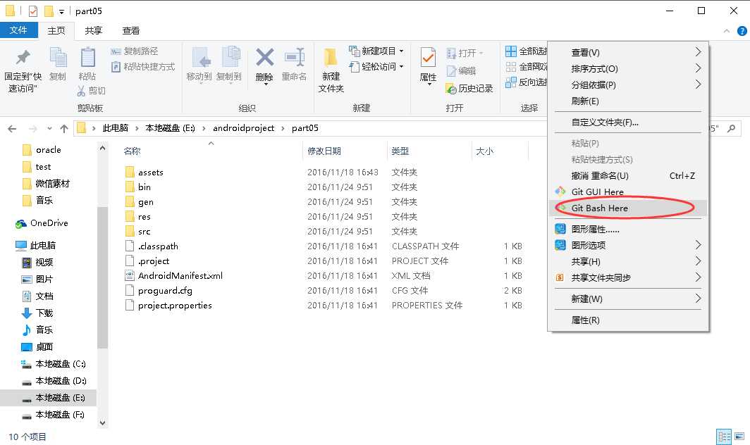Click the Properties checkmark icon
Viewport: 750px width, 445px height.
point(428,58)
